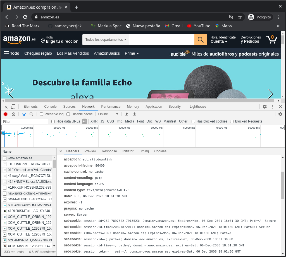This screenshot has height=257, width=286.
Task: Check Disable cache in the Network panel
Action: tap(68, 114)
